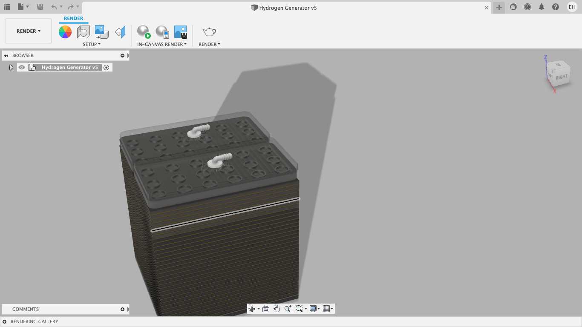Select the Pan hand tool
This screenshot has width=582, height=327.
[277, 309]
